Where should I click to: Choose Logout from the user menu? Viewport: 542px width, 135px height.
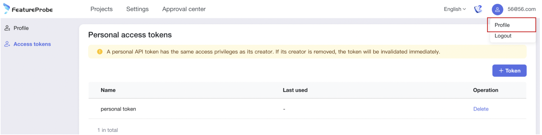(503, 36)
